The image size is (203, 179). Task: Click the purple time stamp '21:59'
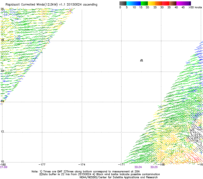tap(4, 167)
